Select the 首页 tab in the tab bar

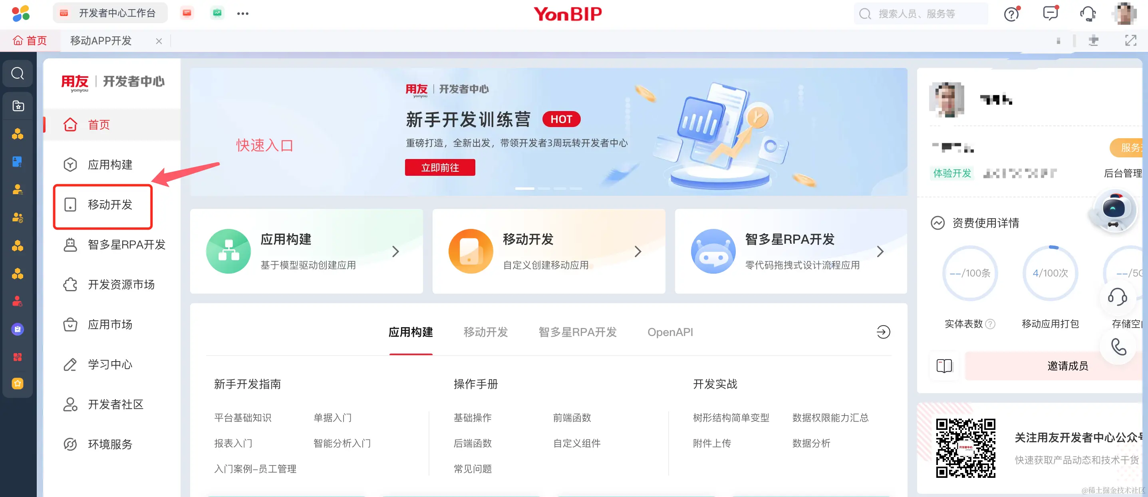(x=30, y=41)
